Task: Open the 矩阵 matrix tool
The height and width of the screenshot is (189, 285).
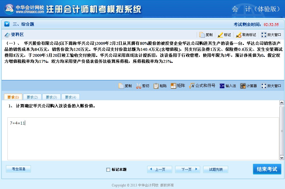Action: click(x=178, y=86)
